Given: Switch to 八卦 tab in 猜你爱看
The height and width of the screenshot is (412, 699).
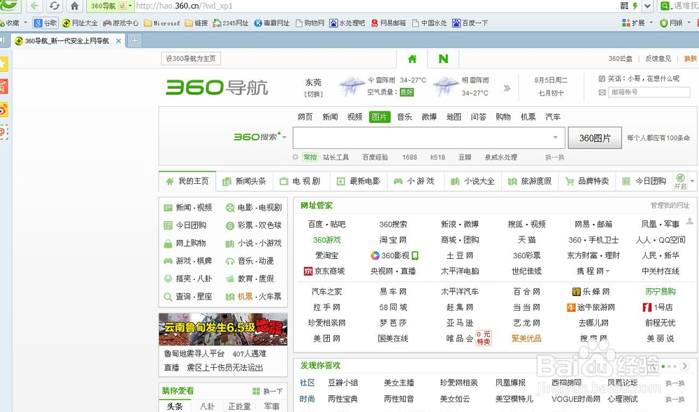Looking at the screenshot, I should [208, 406].
